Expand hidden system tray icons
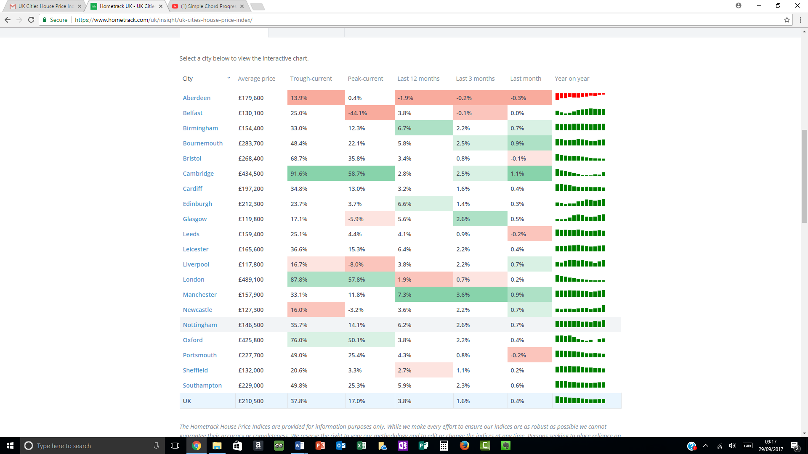Screen dimensions: 808x454 [x=706, y=446]
